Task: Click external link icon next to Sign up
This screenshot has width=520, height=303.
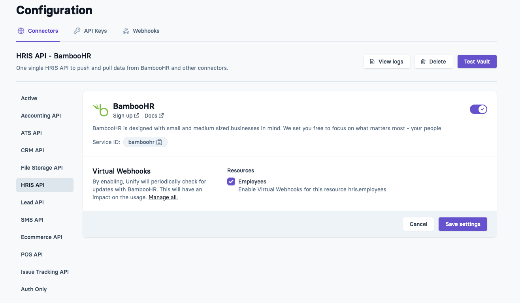Action: [x=137, y=116]
